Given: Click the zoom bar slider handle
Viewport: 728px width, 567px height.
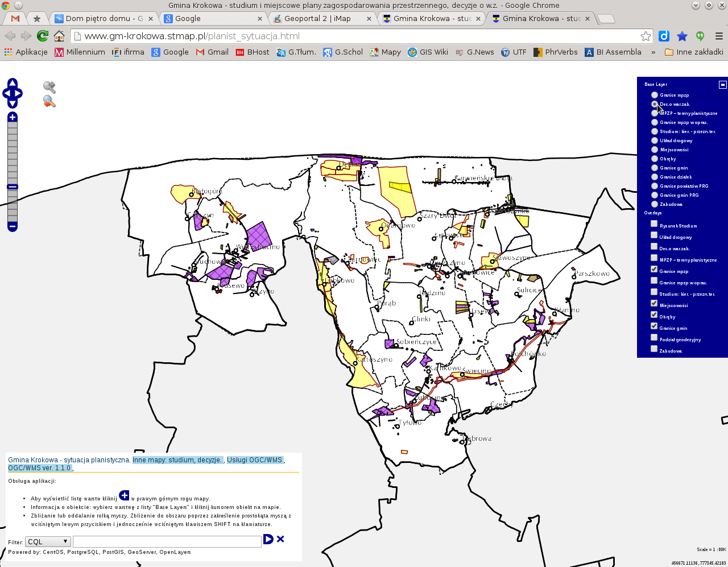Looking at the screenshot, I should tap(13, 187).
